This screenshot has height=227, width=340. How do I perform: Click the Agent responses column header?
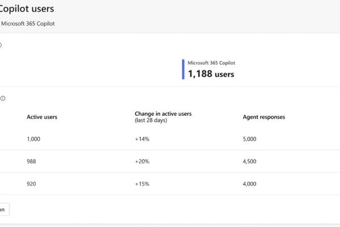264,117
